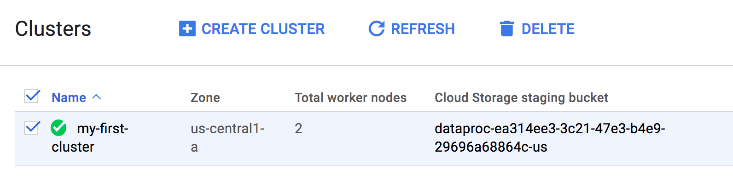The image size is (733, 193).
Task: Click the plus icon for Create Cluster
Action: (x=187, y=28)
